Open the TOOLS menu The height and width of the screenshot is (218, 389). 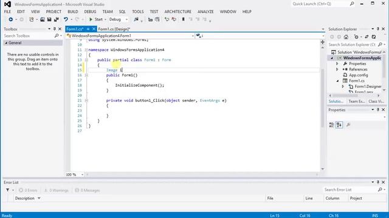[x=138, y=12]
